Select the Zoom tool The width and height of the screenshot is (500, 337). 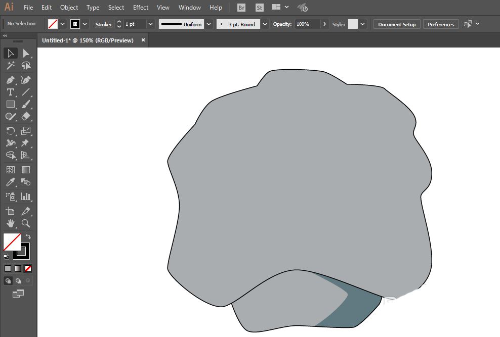click(x=26, y=223)
